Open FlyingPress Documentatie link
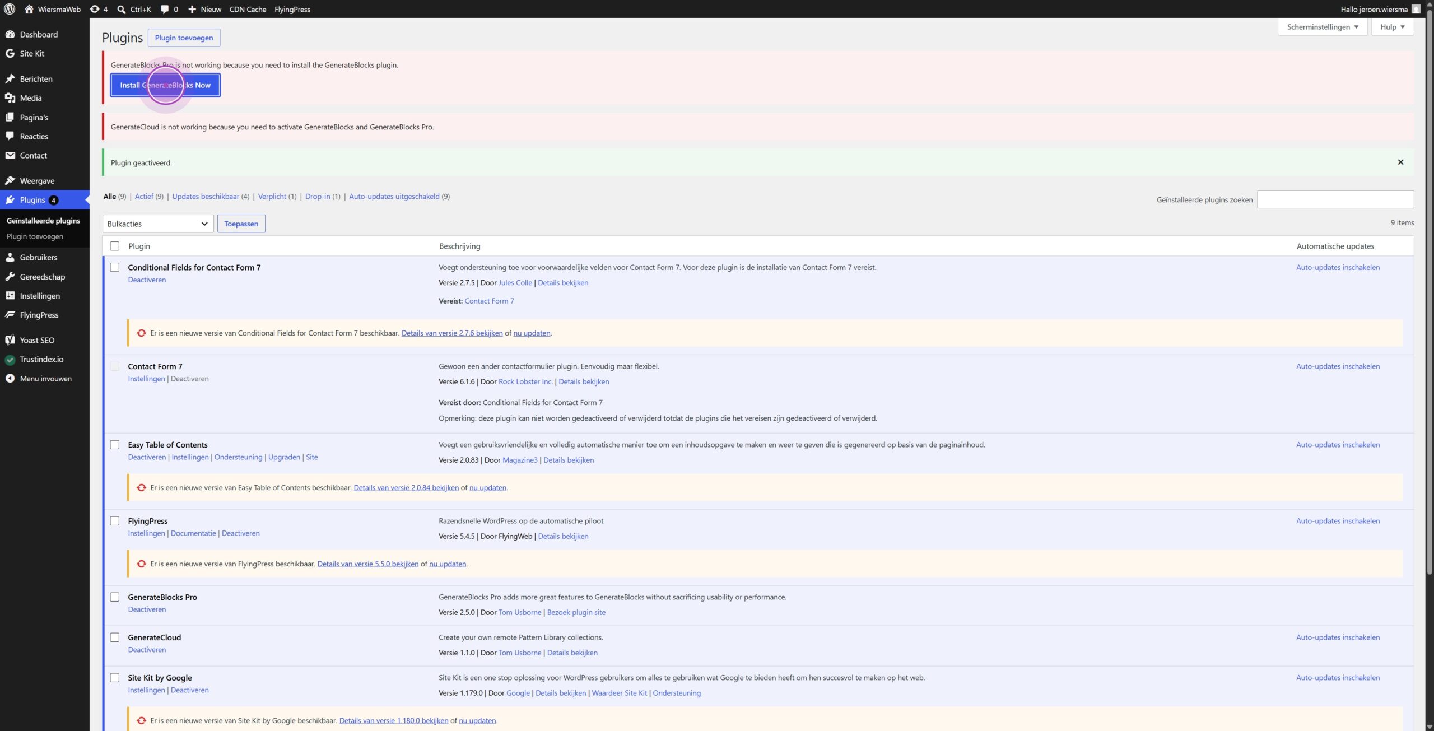 coord(193,533)
